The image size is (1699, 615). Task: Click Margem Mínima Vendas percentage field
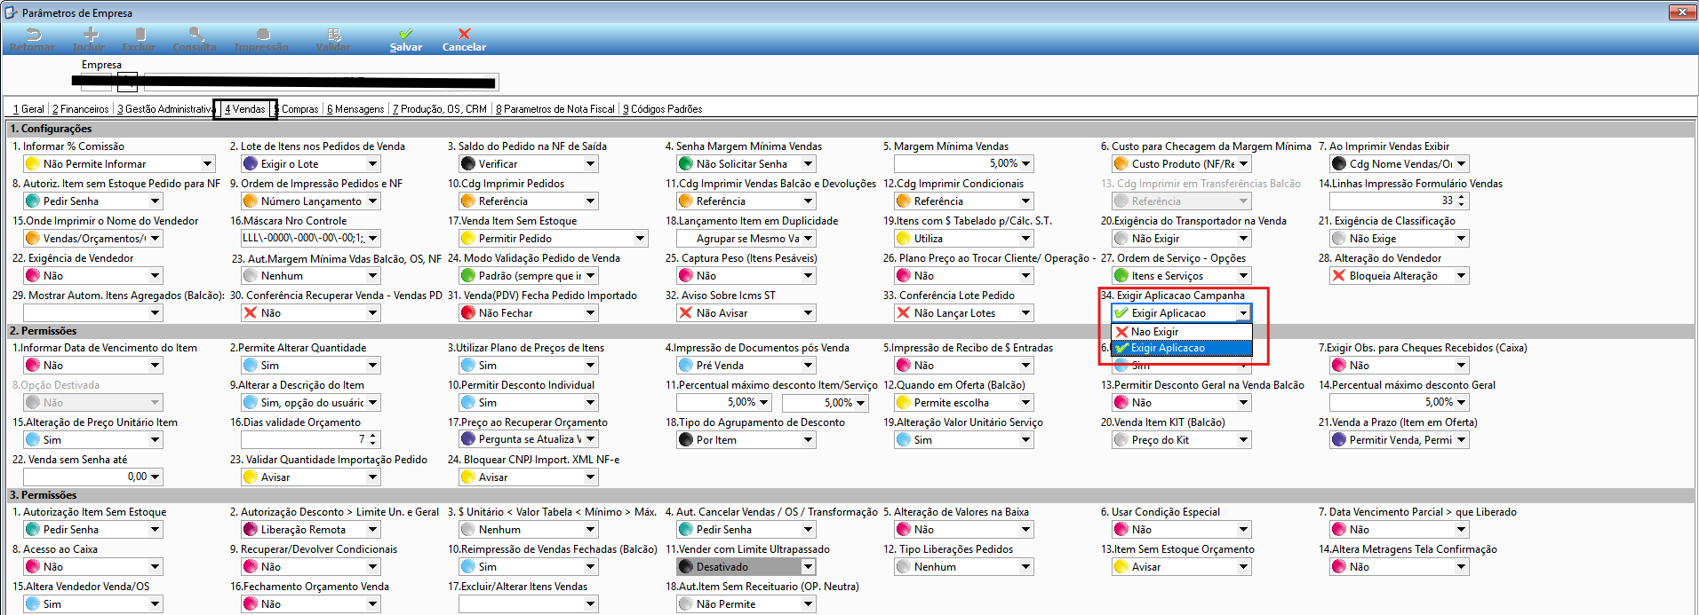point(963,164)
